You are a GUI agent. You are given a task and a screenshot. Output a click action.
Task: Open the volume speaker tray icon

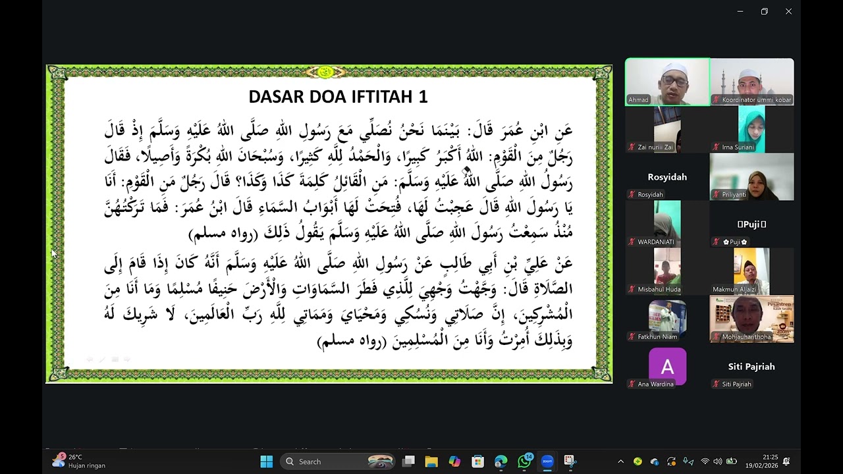718,461
